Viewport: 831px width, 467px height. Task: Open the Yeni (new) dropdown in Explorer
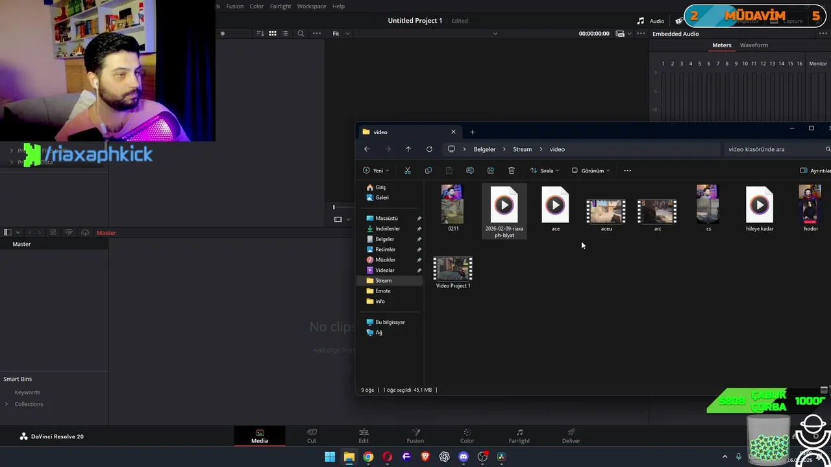[x=376, y=171]
